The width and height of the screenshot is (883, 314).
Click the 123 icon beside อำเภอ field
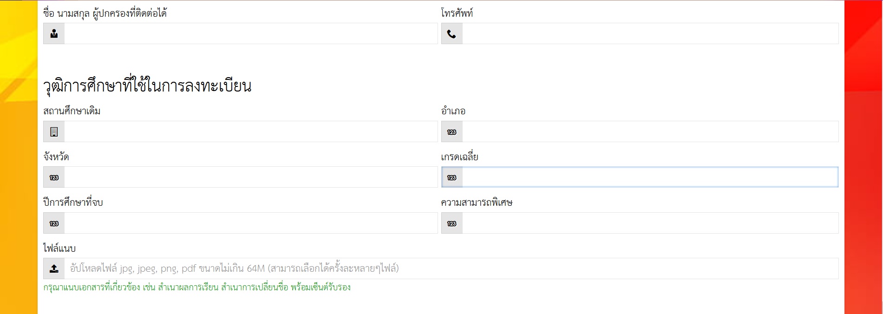451,132
